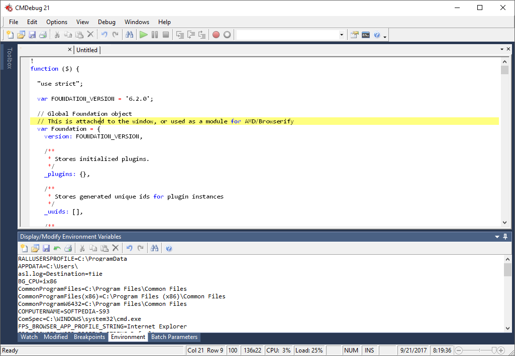Expand the editor tab list dropdown arrow
The image size is (515, 356).
[501, 50]
